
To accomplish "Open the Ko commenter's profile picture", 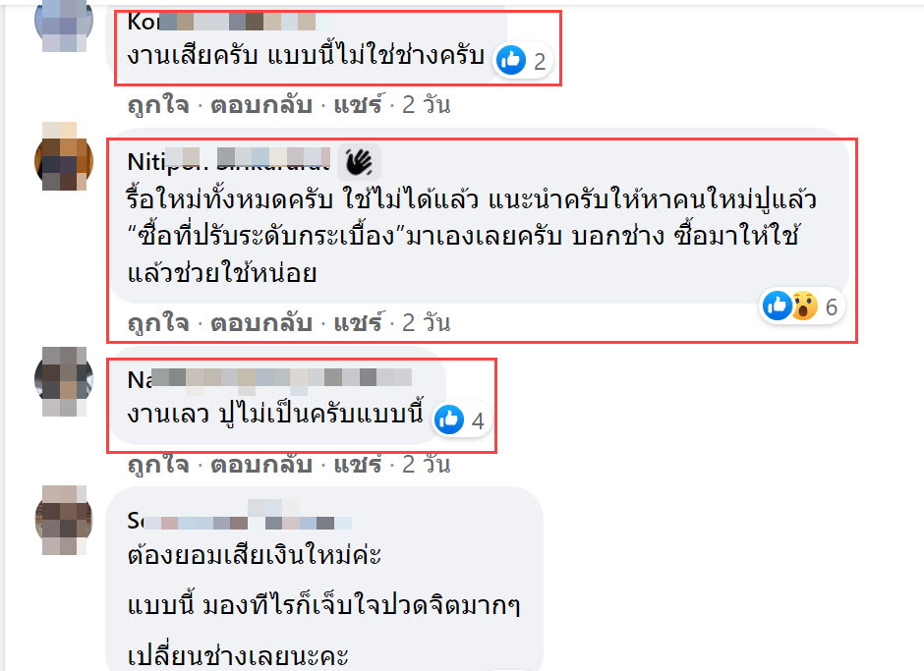I will pos(64,24).
